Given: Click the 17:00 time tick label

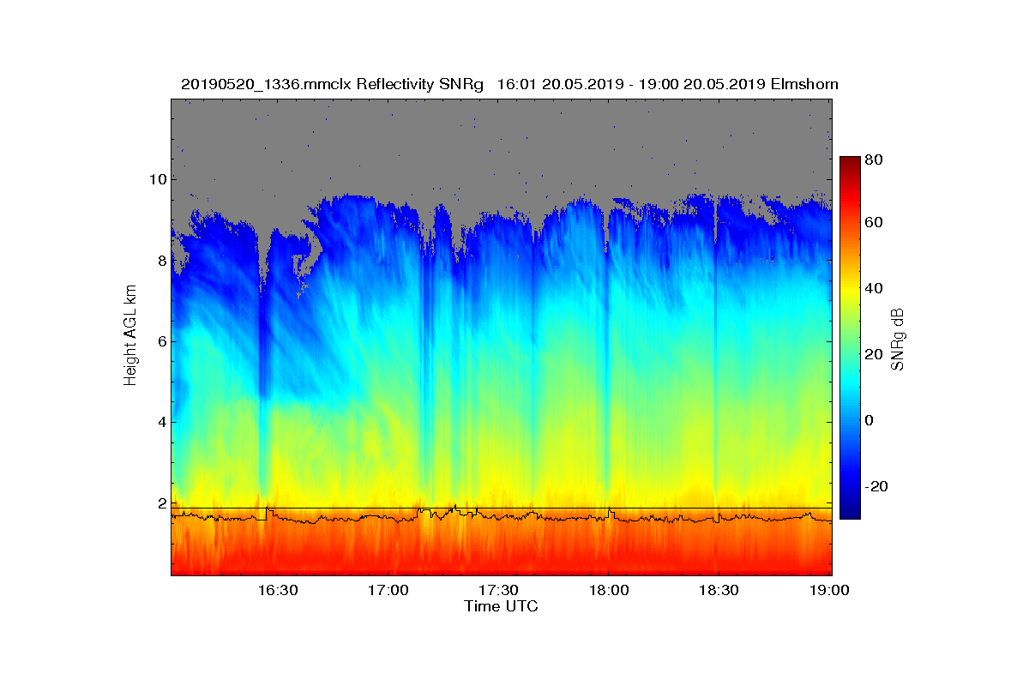Looking at the screenshot, I should (388, 590).
